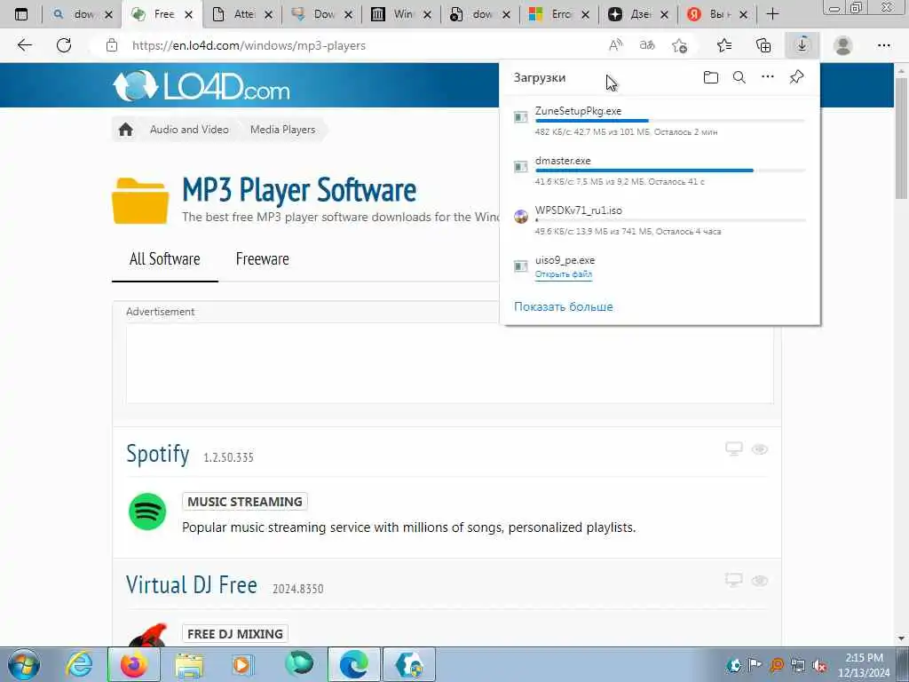
Task: Open the Virtual DJ Free title link
Action: click(192, 584)
